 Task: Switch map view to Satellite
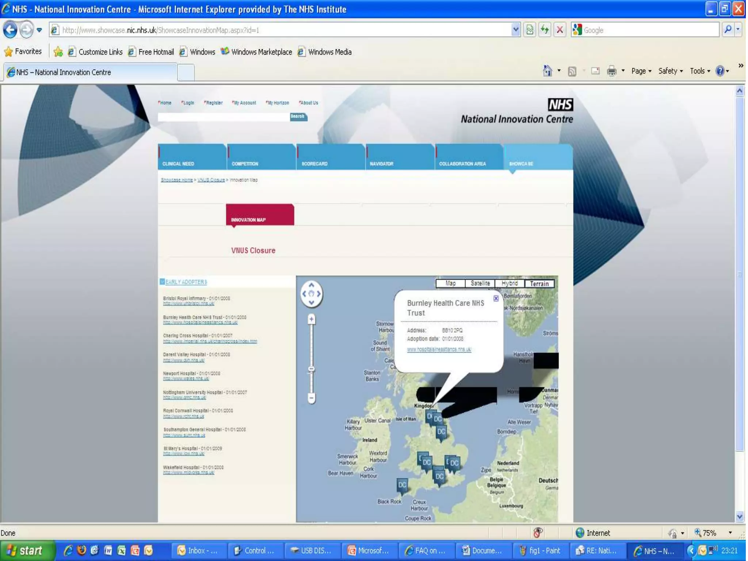tap(480, 283)
